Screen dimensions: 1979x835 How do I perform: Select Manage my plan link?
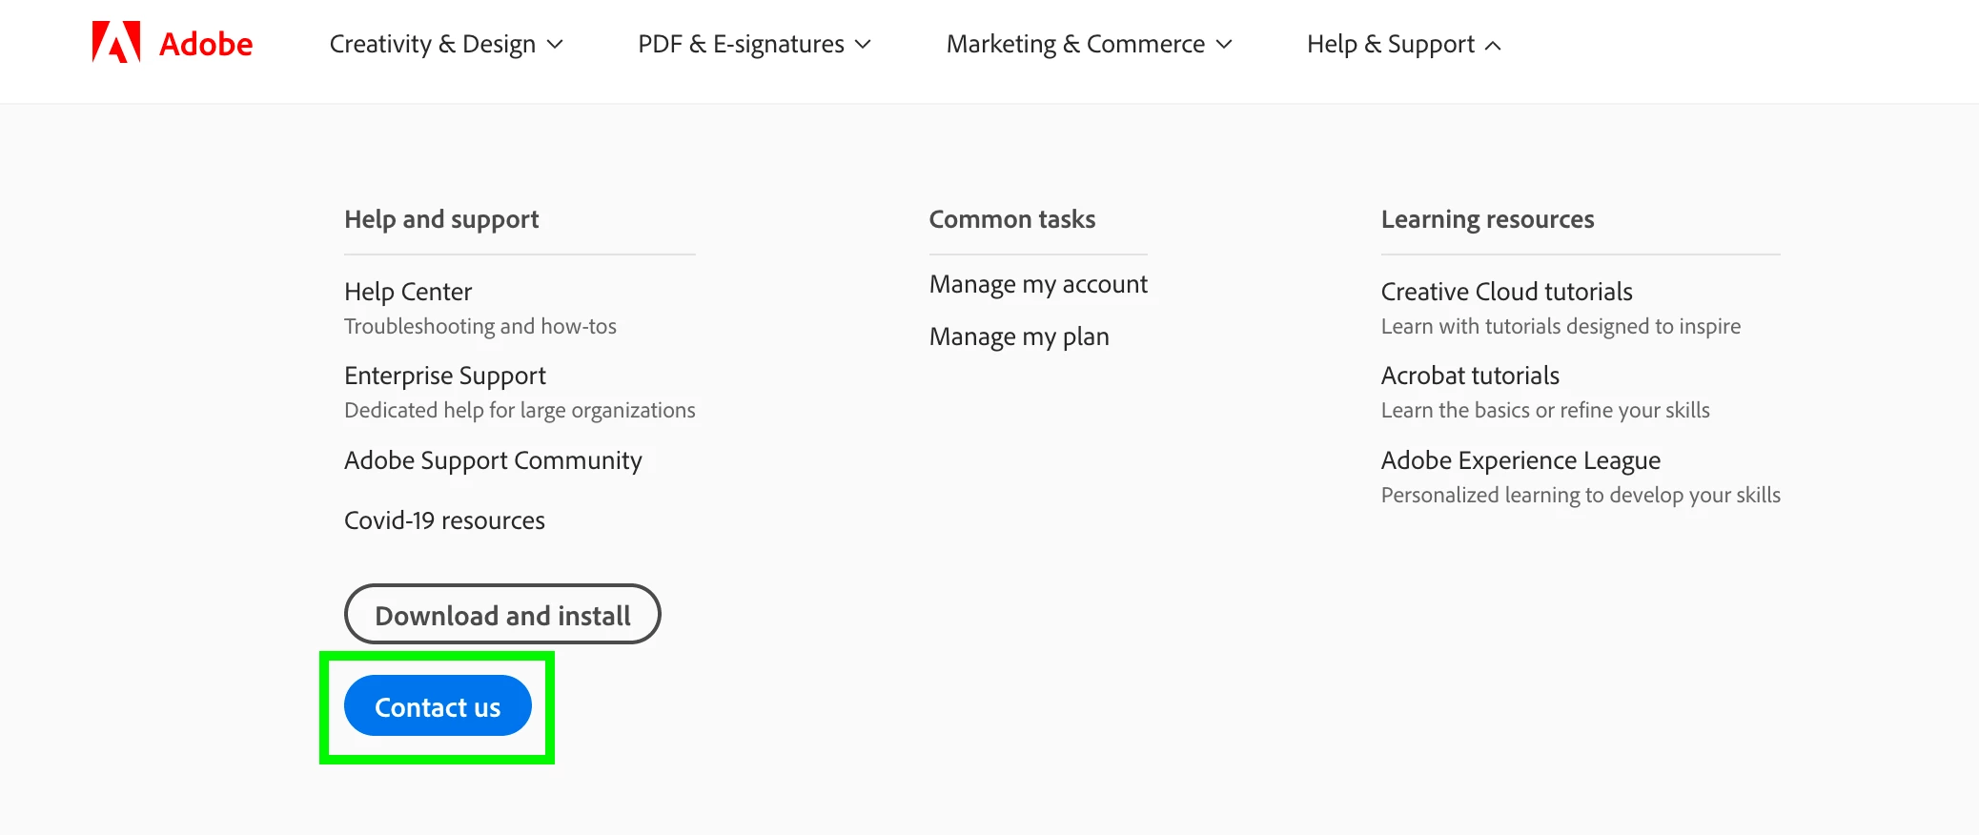coord(1019,336)
